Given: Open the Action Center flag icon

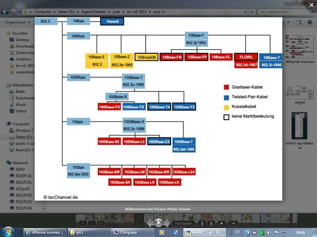Looking at the screenshot, I should coord(277,233).
